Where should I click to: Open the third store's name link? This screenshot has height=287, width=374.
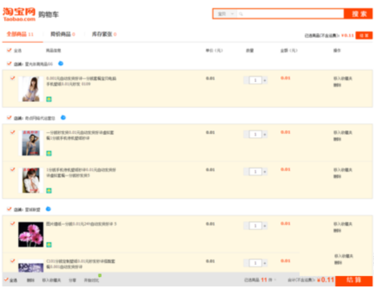[32, 210]
